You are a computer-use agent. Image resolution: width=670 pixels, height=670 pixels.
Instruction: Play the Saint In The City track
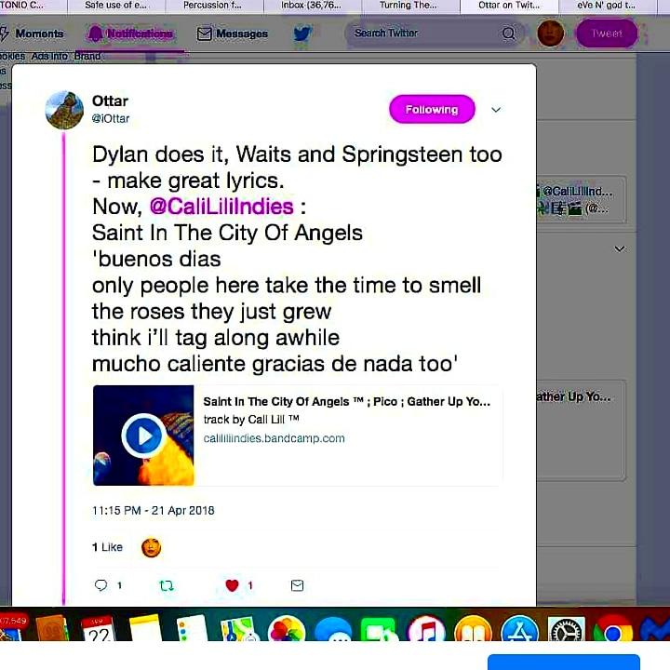pos(143,435)
